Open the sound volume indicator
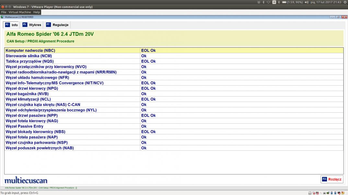 307,2
